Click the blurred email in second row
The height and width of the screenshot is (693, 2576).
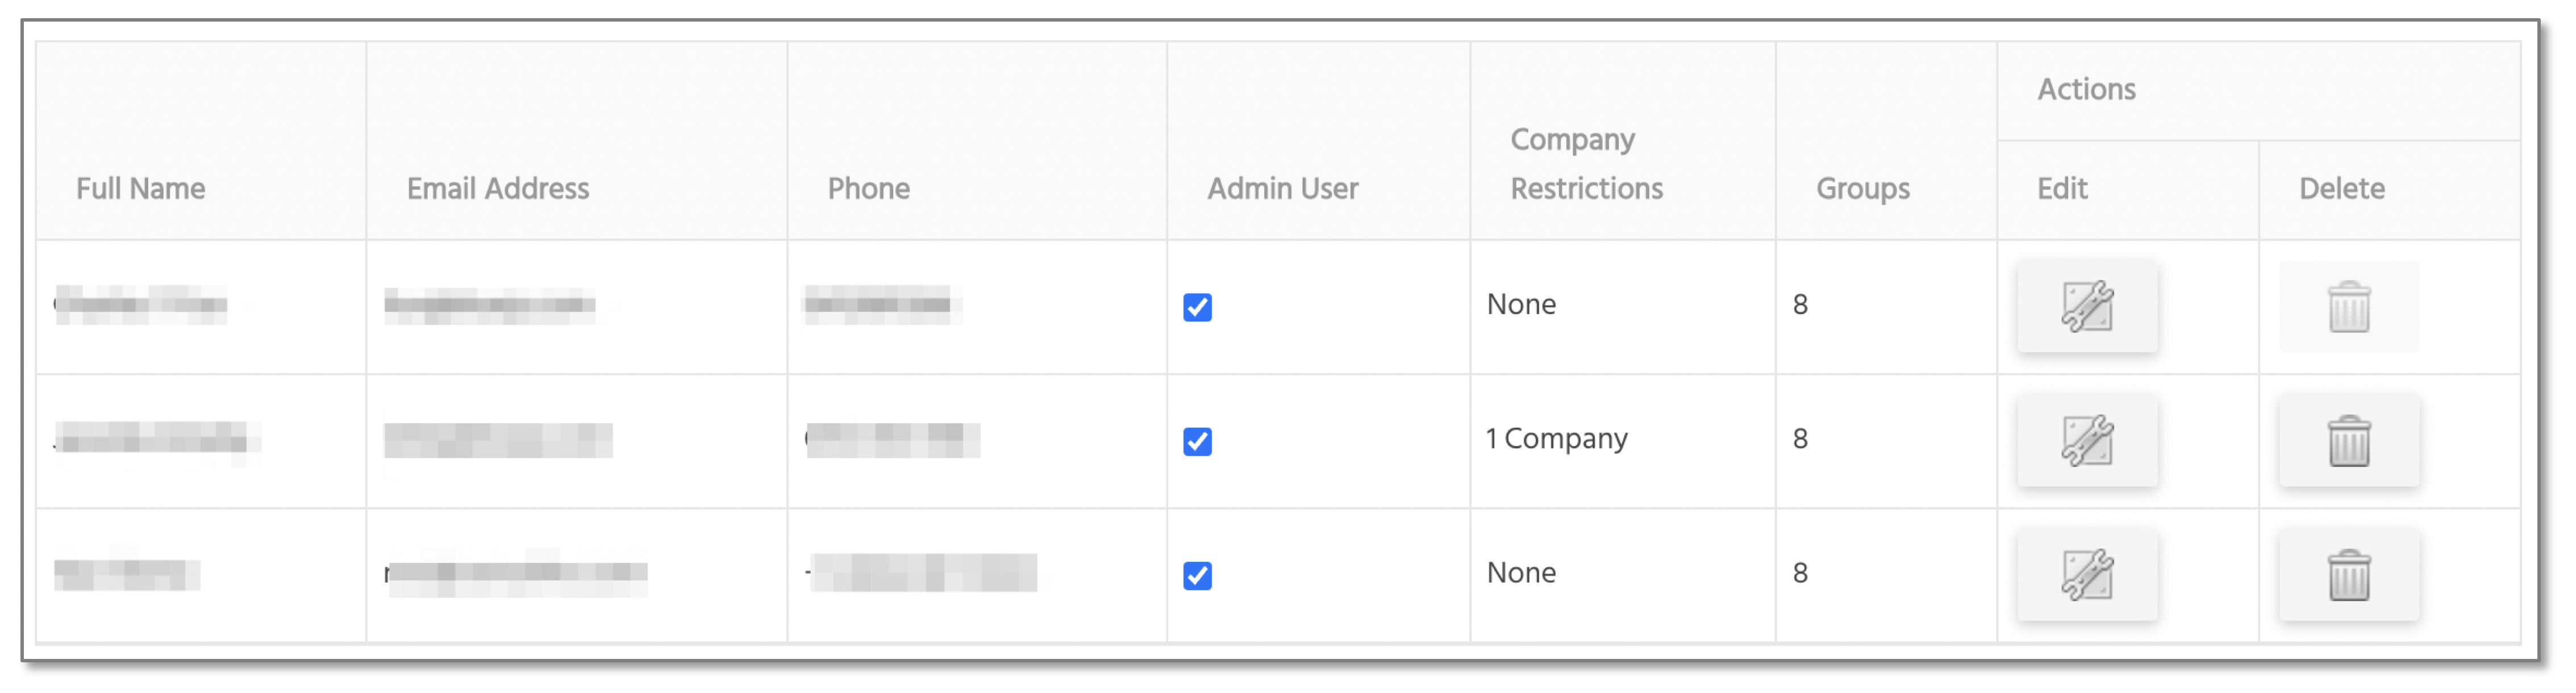(498, 440)
